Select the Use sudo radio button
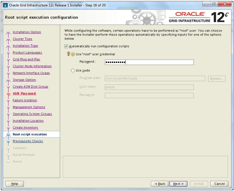 pyautogui.click(x=73, y=71)
